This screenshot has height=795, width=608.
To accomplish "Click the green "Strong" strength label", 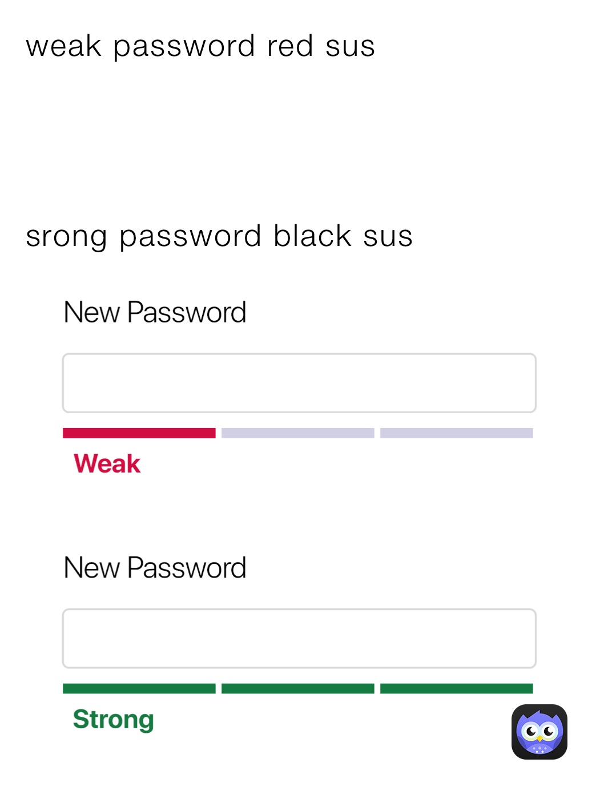I will 113,719.
